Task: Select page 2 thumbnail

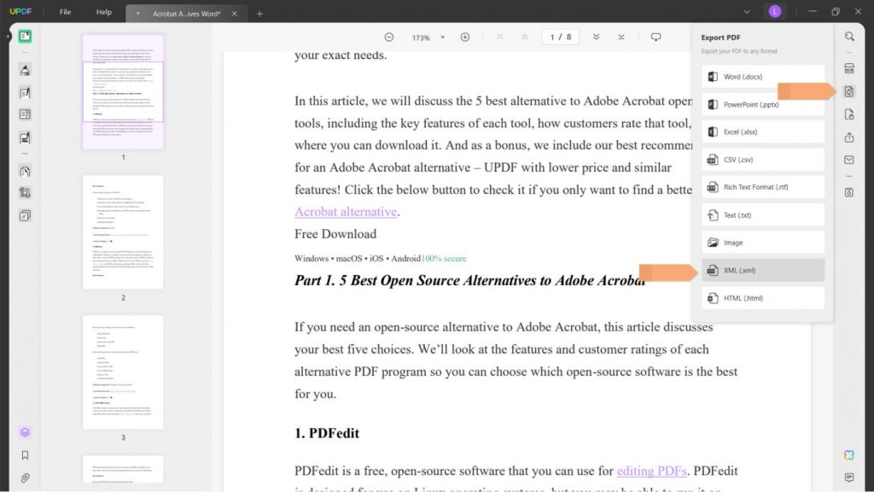Action: tap(123, 232)
